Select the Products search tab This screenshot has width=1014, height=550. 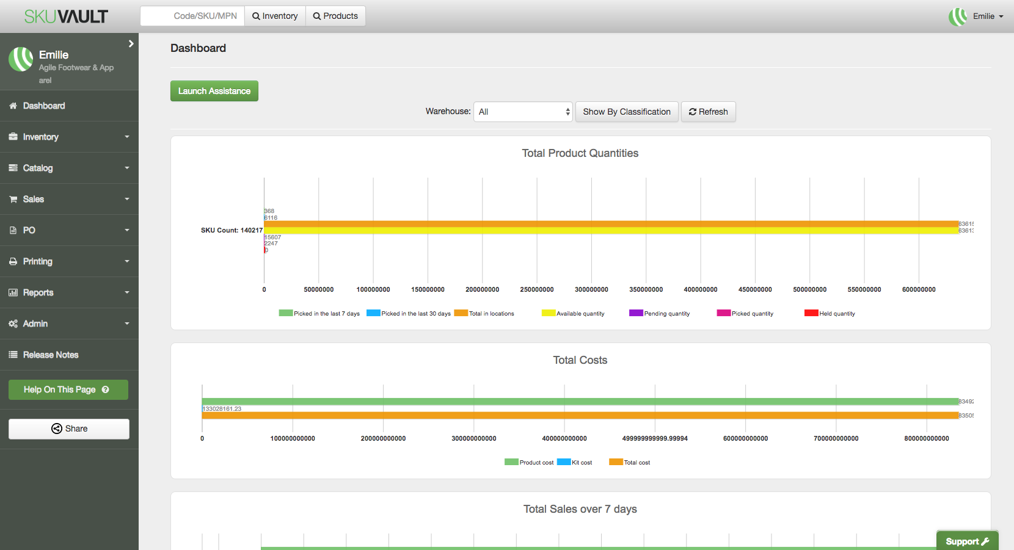335,16
